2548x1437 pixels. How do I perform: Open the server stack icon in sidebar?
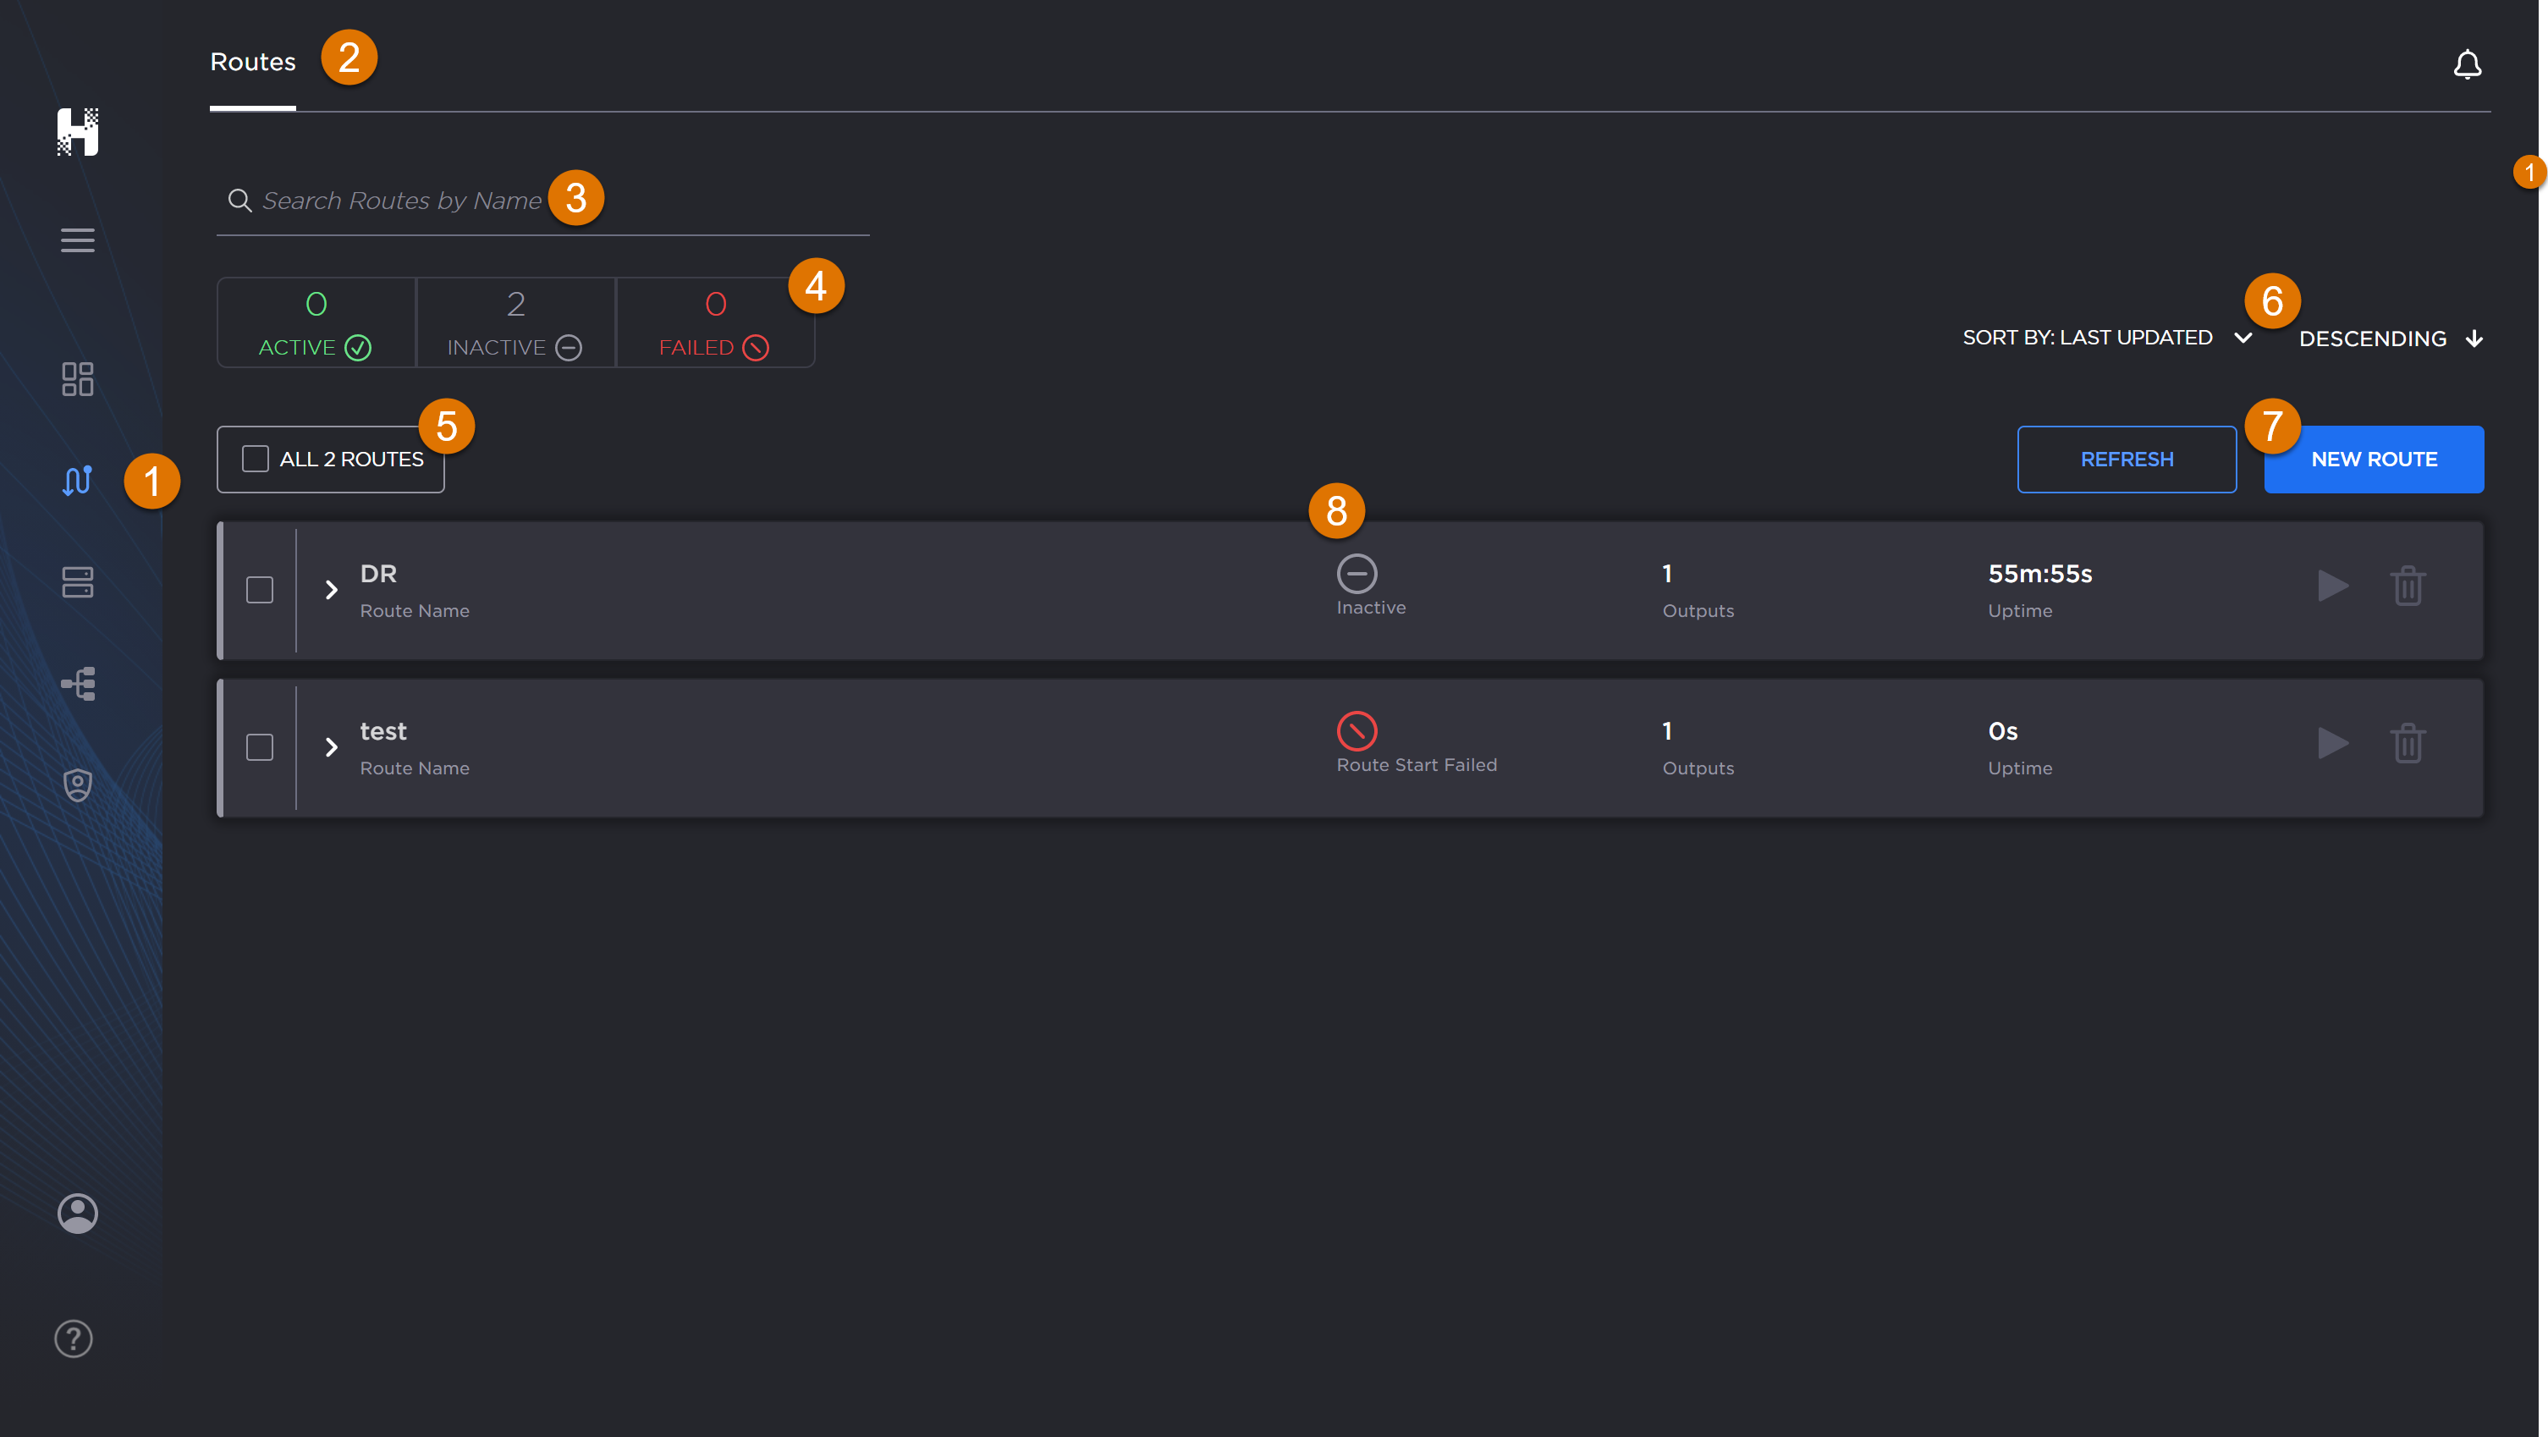pos(77,582)
